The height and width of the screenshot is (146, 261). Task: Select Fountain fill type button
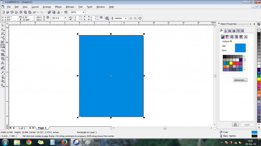227,37
